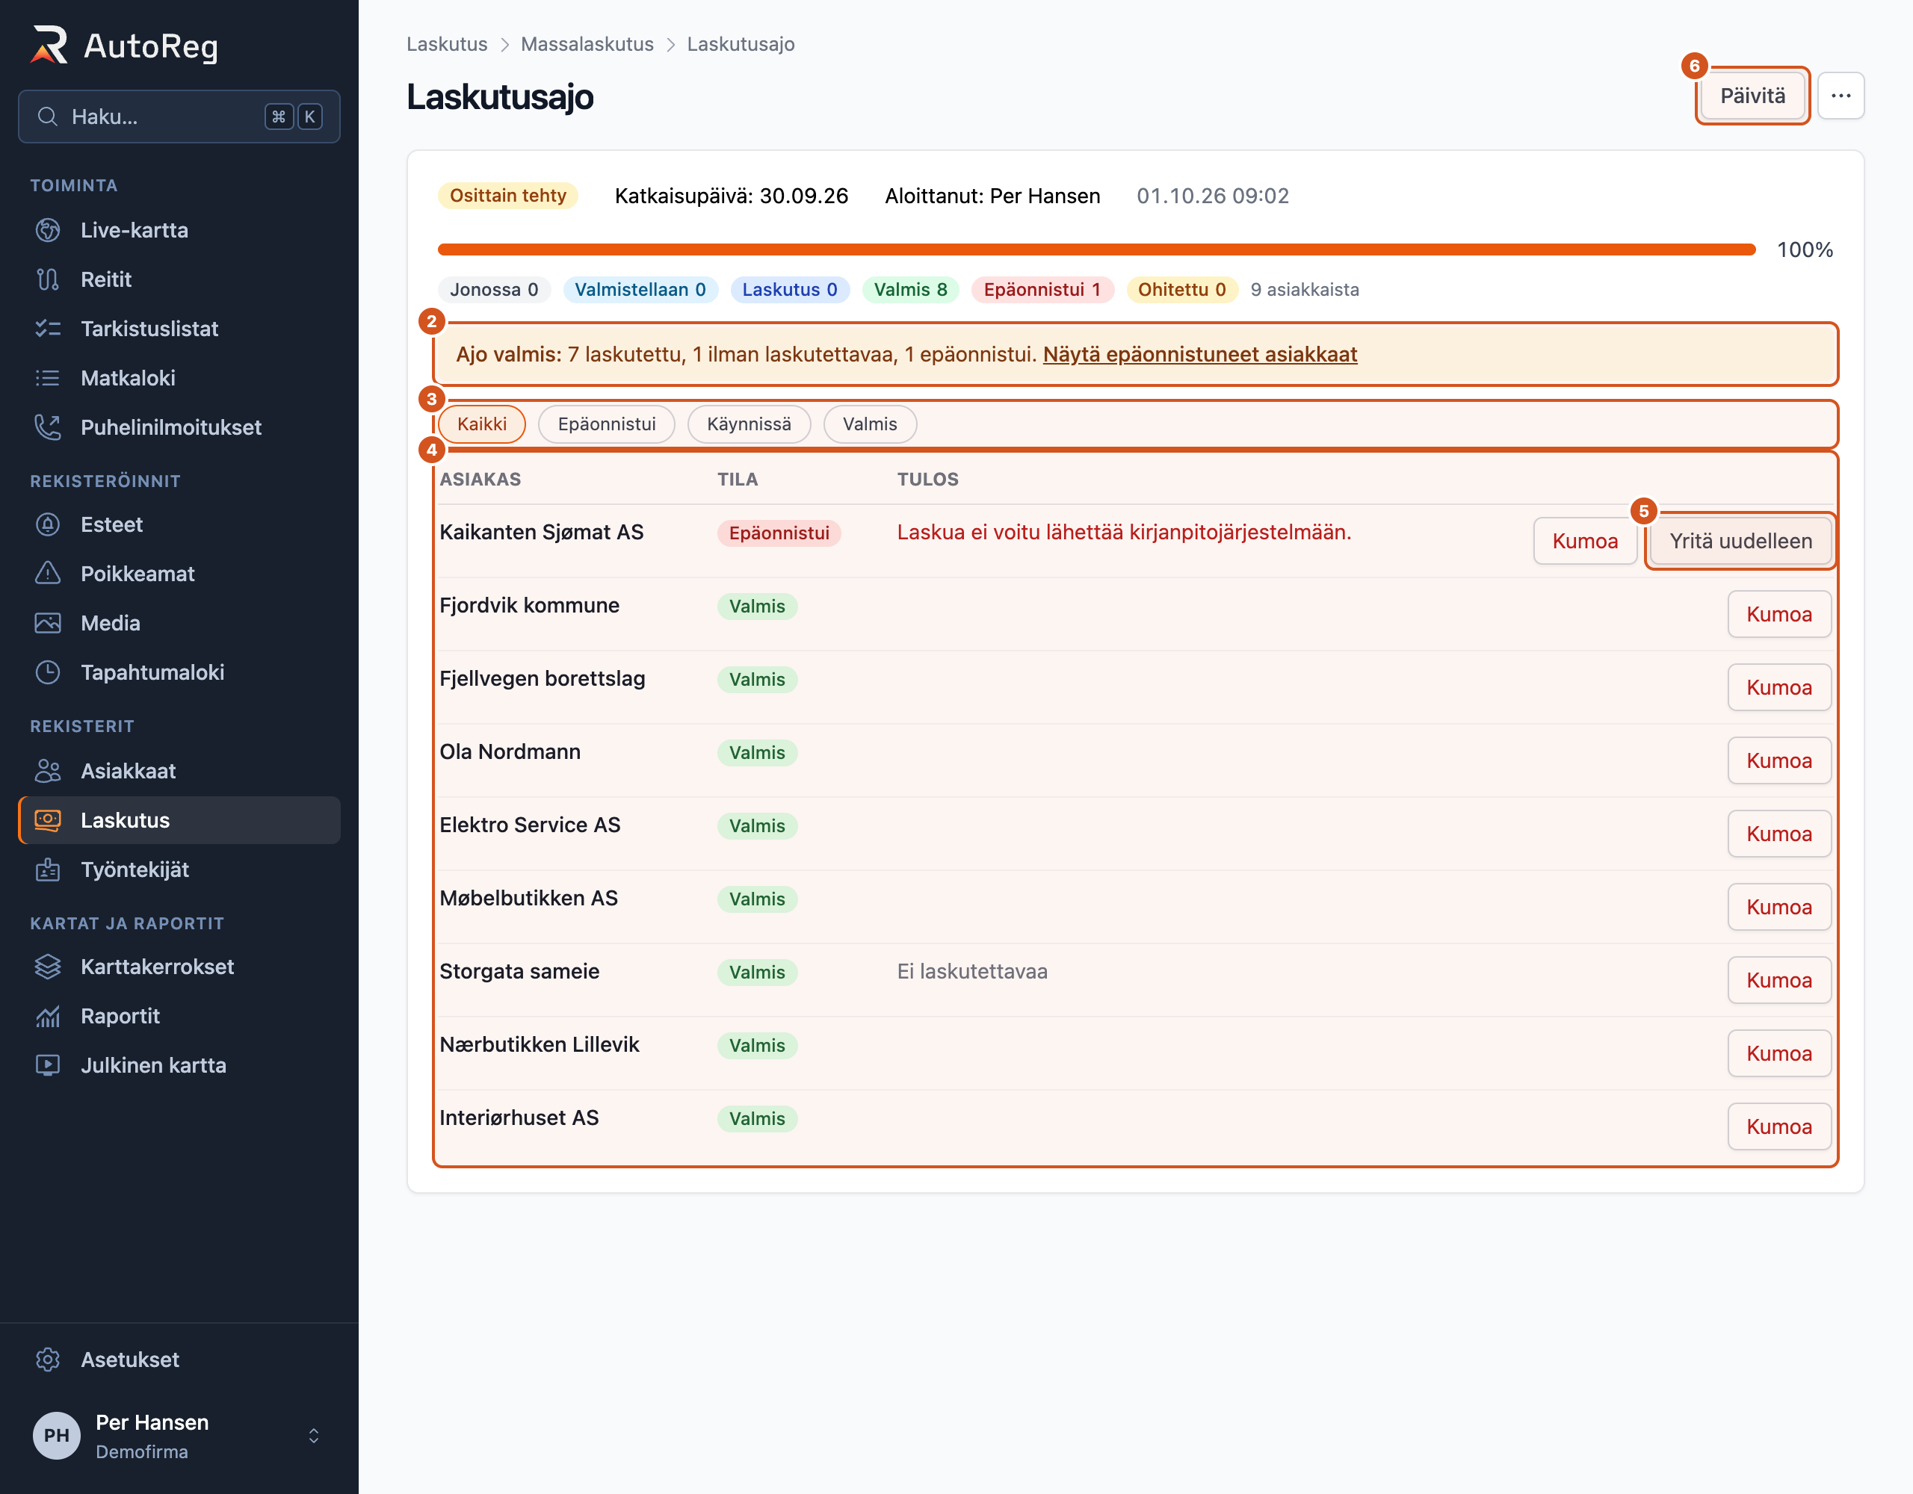Click Kumoa for Kaikanten Sjømat AS
The height and width of the screenshot is (1494, 1913).
point(1584,542)
